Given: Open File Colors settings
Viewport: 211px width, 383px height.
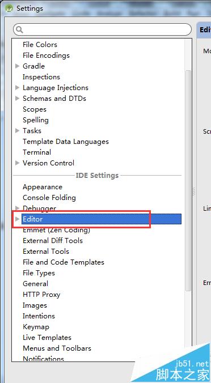Looking at the screenshot, I should click(x=40, y=45).
